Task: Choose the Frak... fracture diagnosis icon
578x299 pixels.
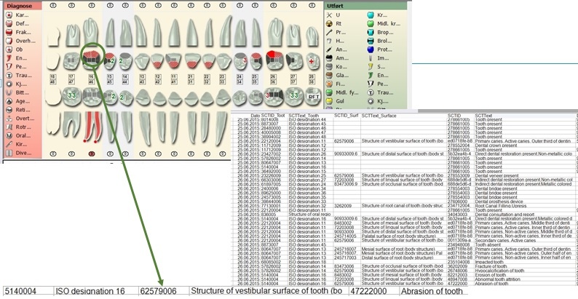Action: [x=9, y=33]
